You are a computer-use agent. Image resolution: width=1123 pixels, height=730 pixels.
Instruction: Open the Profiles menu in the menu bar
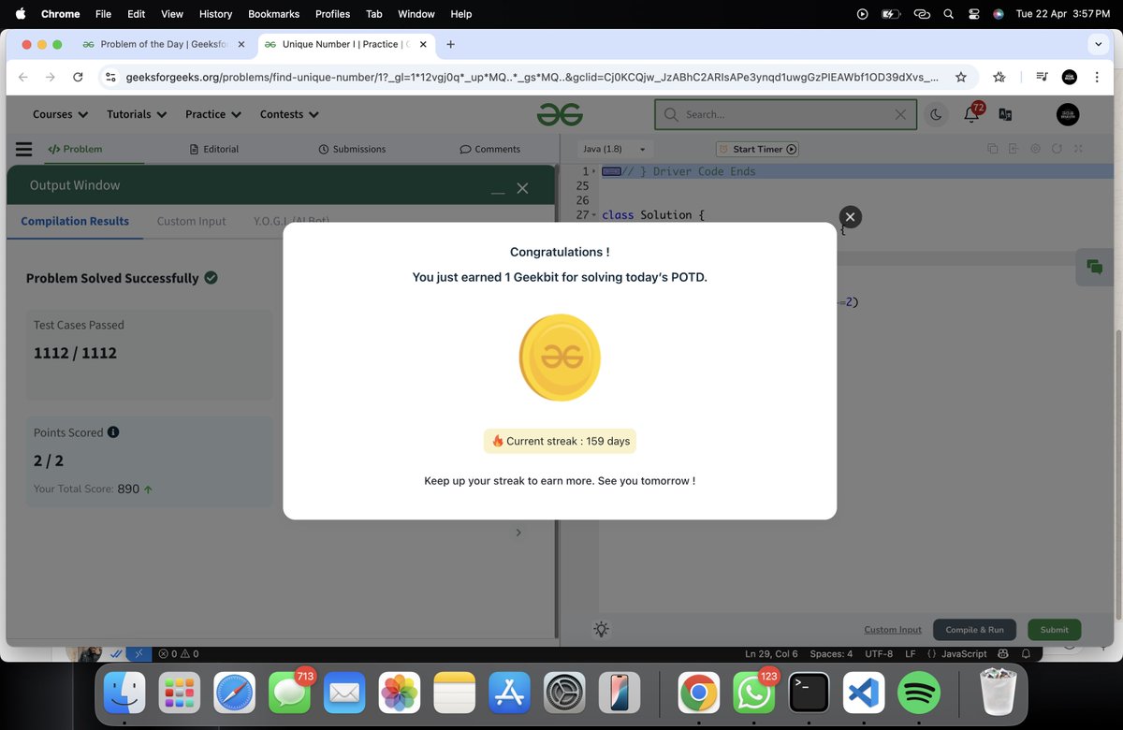pyautogui.click(x=332, y=14)
